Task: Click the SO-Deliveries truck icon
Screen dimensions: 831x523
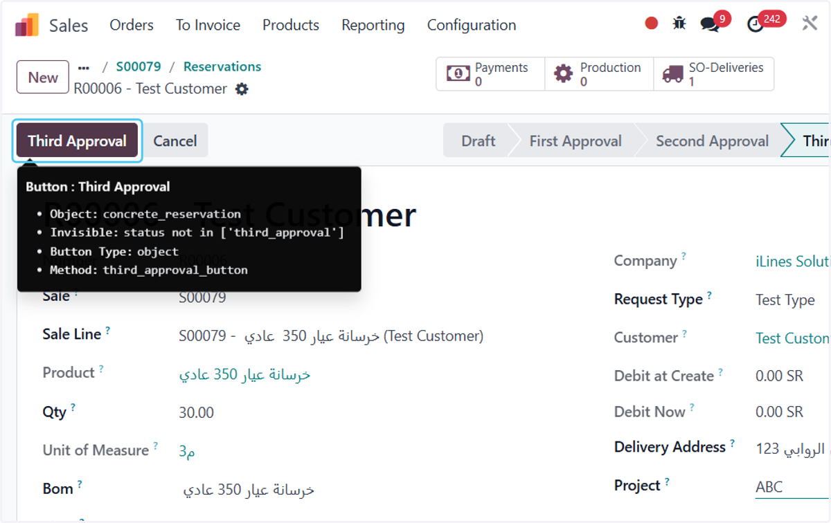Action: (x=672, y=74)
